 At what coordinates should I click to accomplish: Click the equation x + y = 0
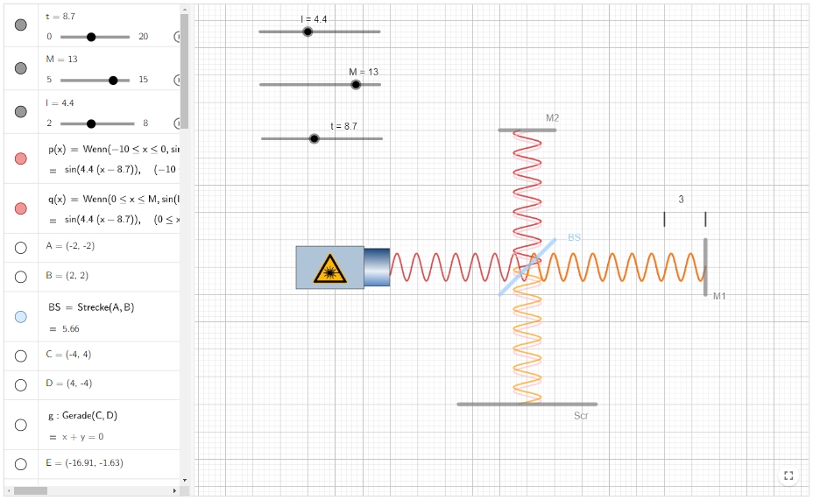83,437
